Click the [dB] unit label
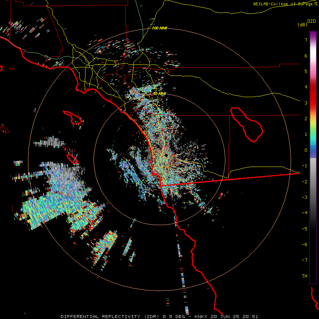Image resolution: width=319 pixels, height=319 pixels. click(x=302, y=24)
